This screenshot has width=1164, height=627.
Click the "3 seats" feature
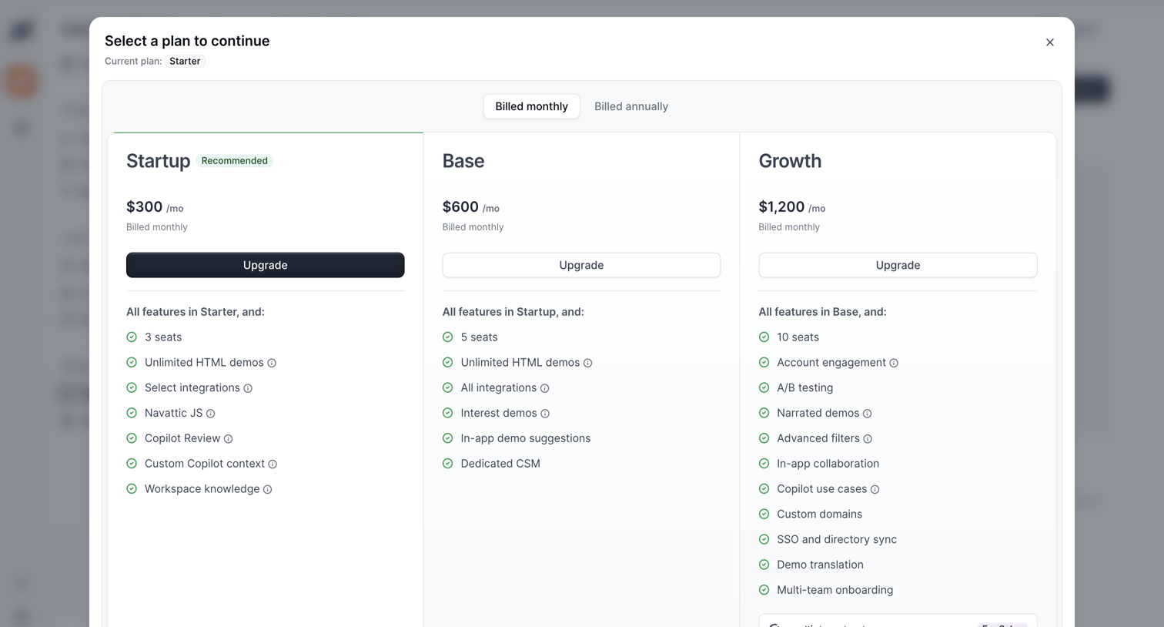[x=163, y=337]
